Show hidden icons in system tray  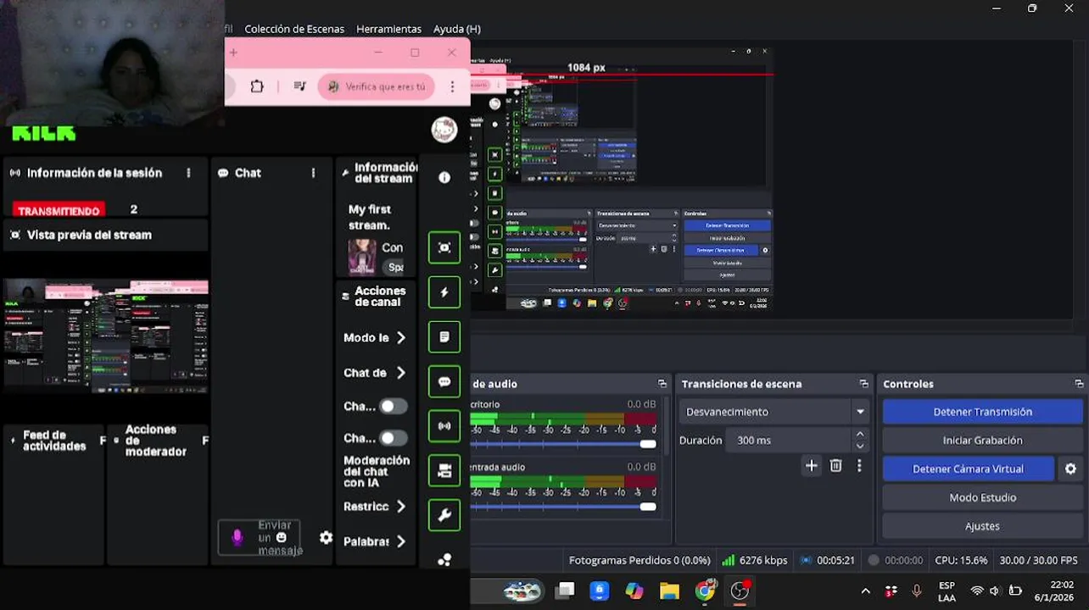point(865,591)
